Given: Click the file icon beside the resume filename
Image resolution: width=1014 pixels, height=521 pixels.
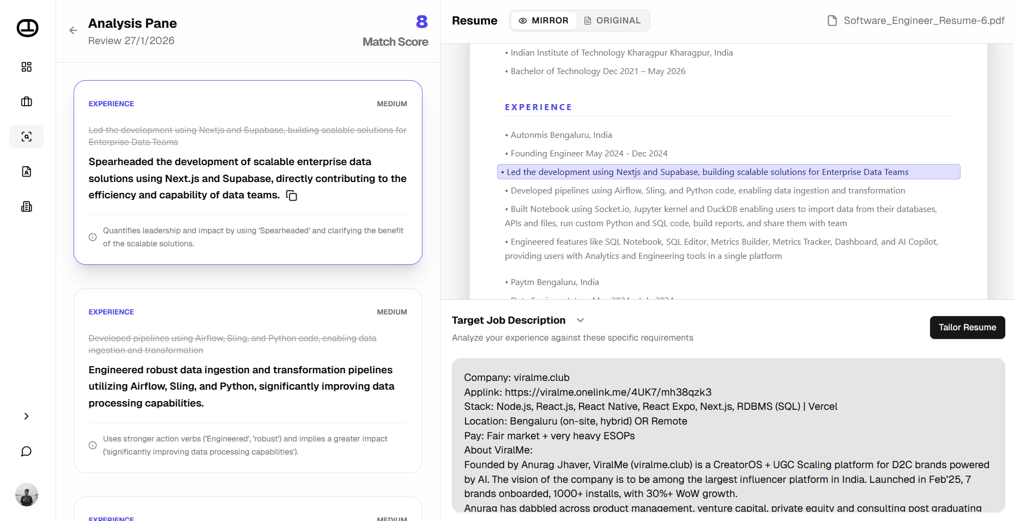Looking at the screenshot, I should [832, 21].
